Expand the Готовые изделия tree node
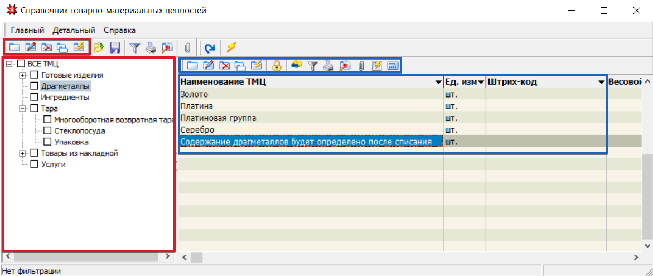Screen dimensions: 653x276 [22, 75]
